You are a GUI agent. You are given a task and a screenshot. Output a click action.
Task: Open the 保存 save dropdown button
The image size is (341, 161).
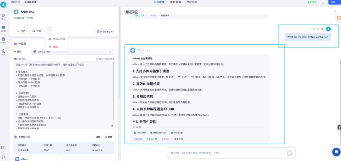pos(334,2)
